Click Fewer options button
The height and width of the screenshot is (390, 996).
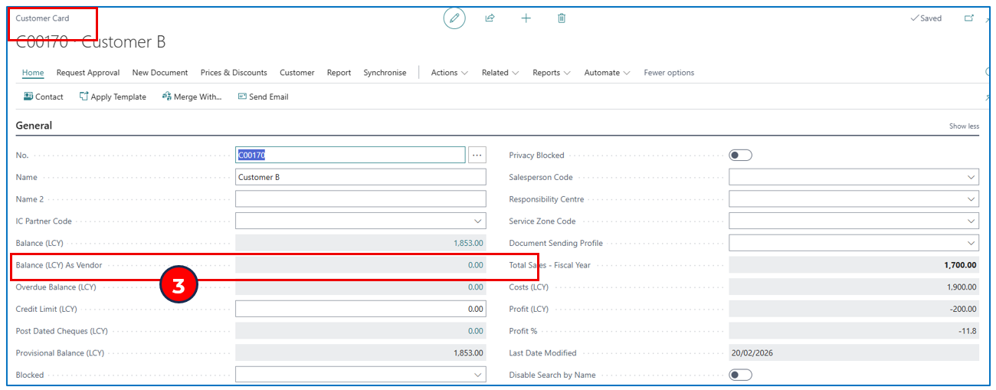click(669, 73)
